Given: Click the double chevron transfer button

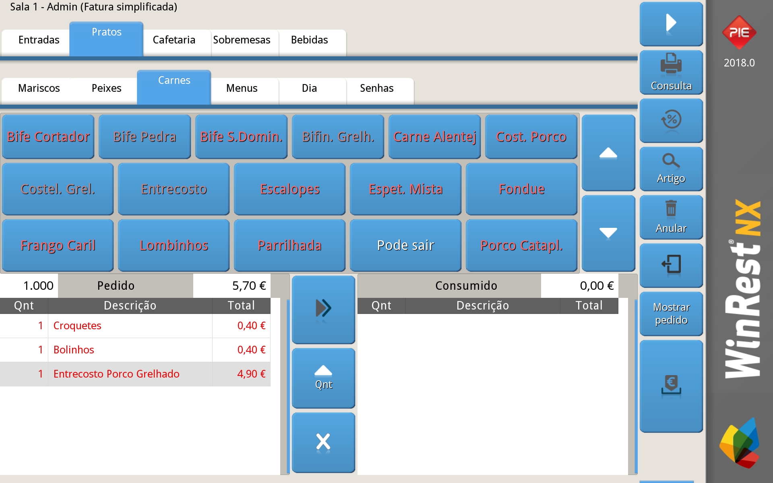Looking at the screenshot, I should tap(323, 309).
